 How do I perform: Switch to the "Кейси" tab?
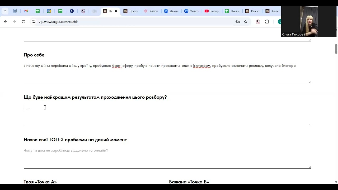151,11
